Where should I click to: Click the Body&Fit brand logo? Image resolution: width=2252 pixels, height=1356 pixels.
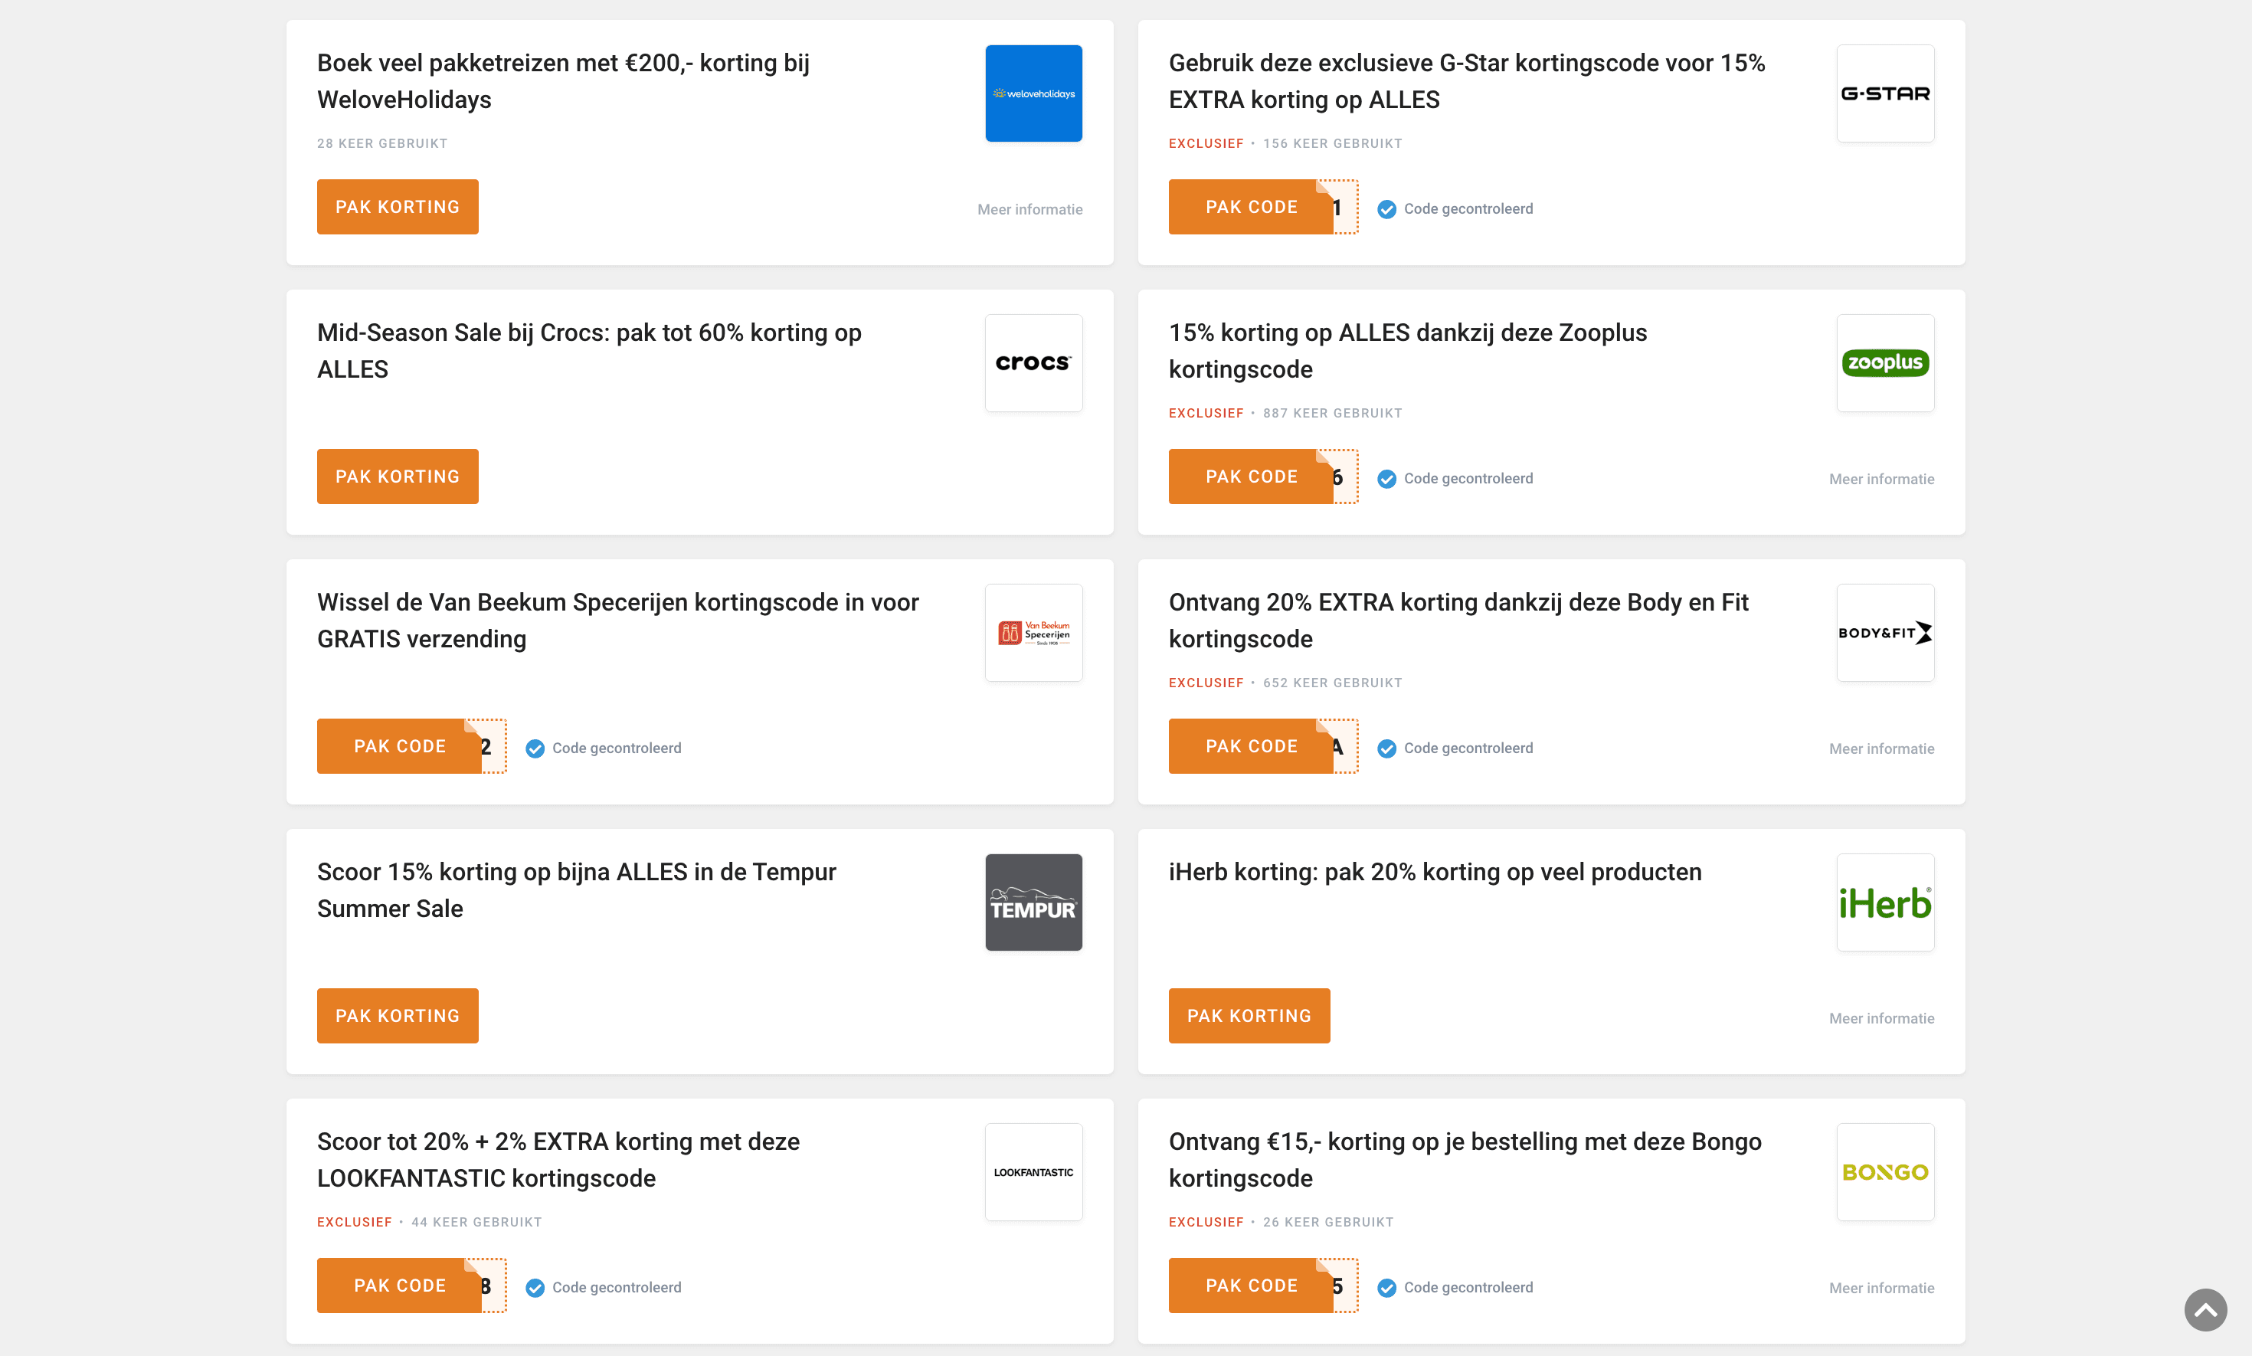1885,631
